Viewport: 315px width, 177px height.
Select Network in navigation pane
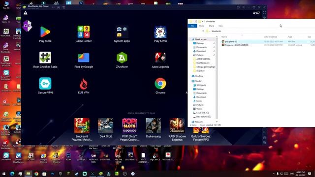point(199,122)
